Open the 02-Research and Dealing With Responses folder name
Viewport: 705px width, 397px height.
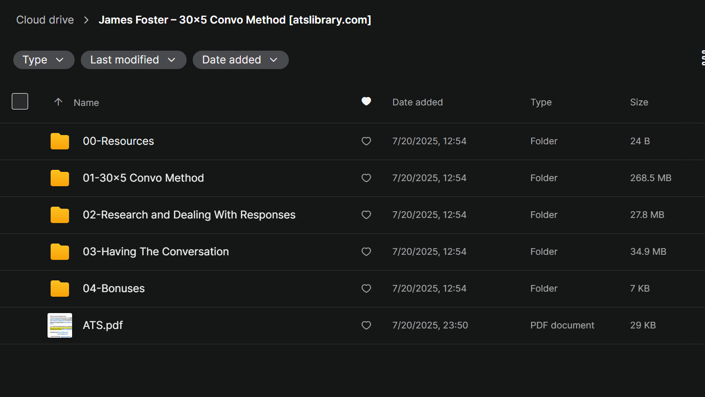[189, 215]
